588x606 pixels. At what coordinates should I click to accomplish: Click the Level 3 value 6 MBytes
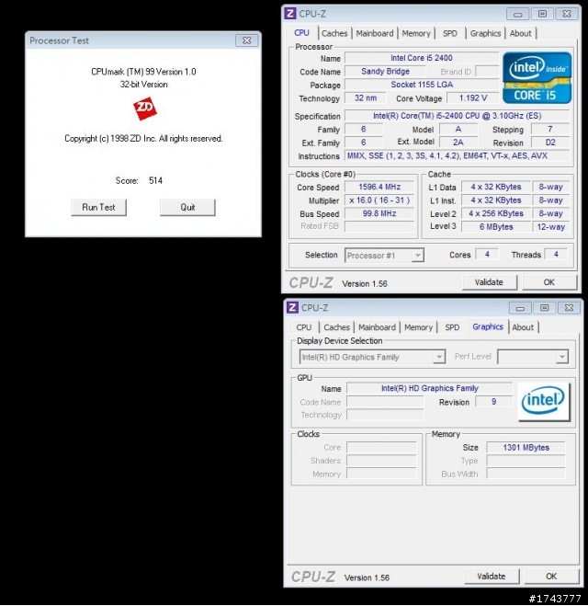point(496,227)
